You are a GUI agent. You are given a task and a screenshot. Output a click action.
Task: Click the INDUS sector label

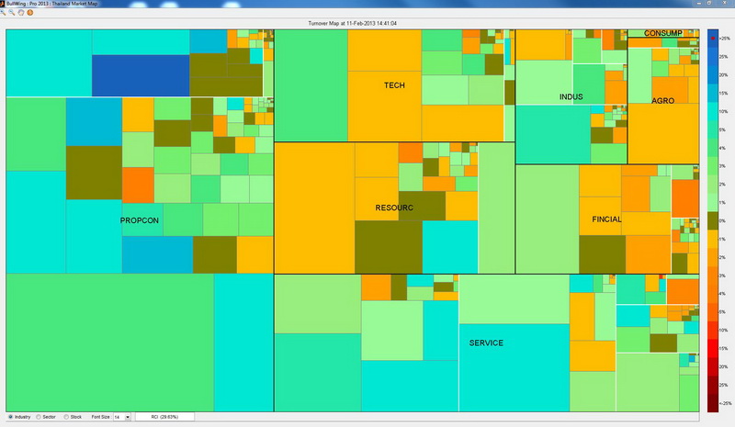tap(571, 96)
